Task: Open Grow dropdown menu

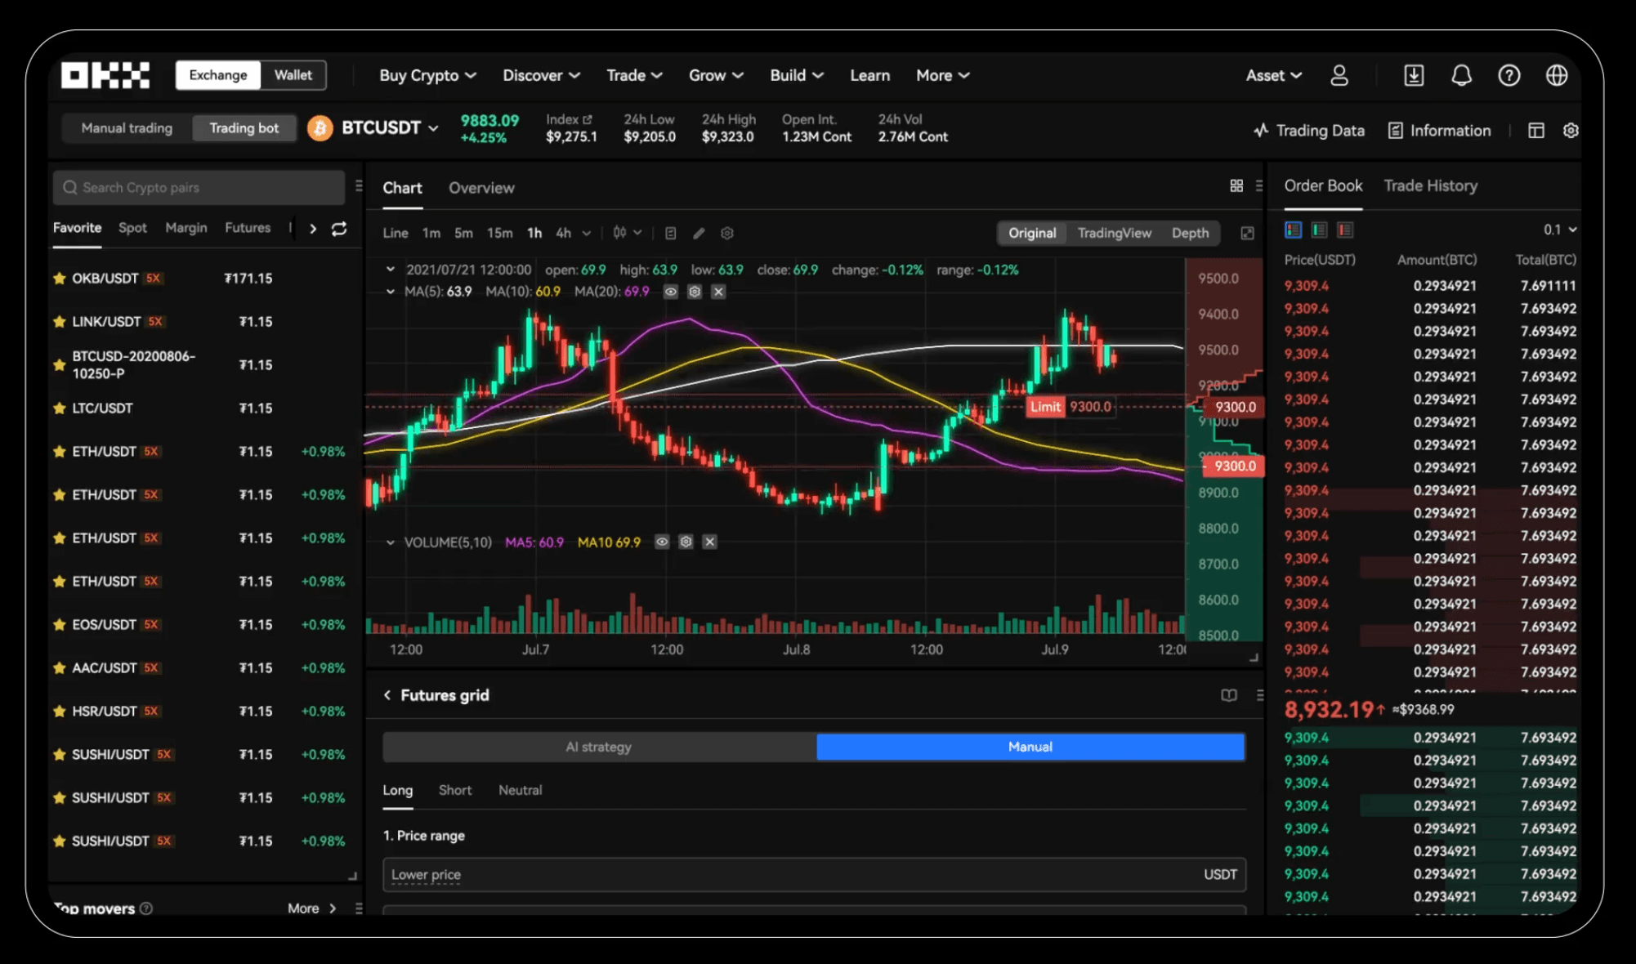Action: (716, 75)
